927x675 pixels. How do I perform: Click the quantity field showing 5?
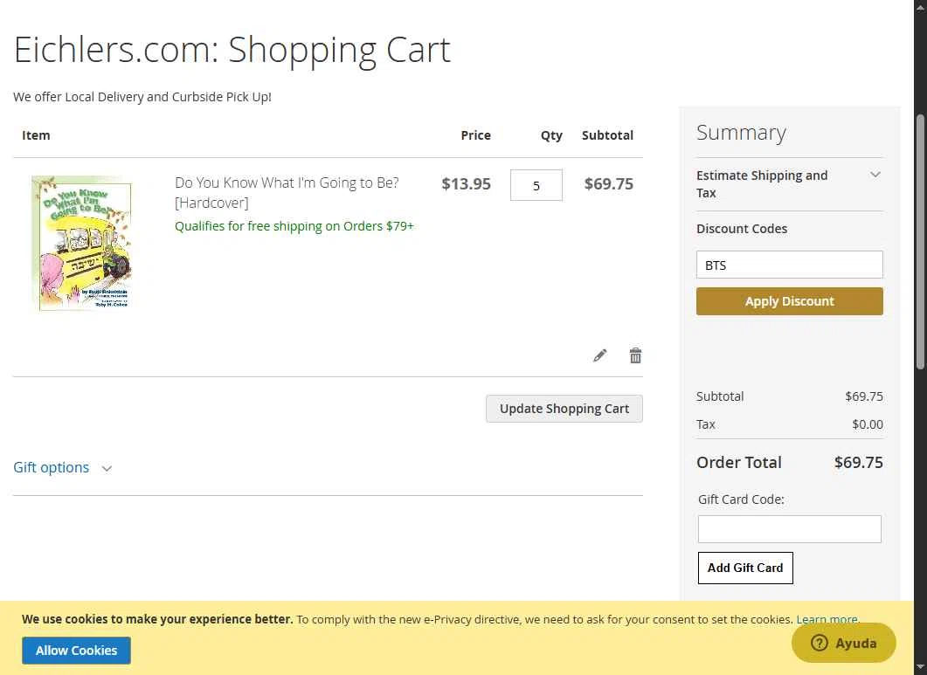tap(536, 186)
